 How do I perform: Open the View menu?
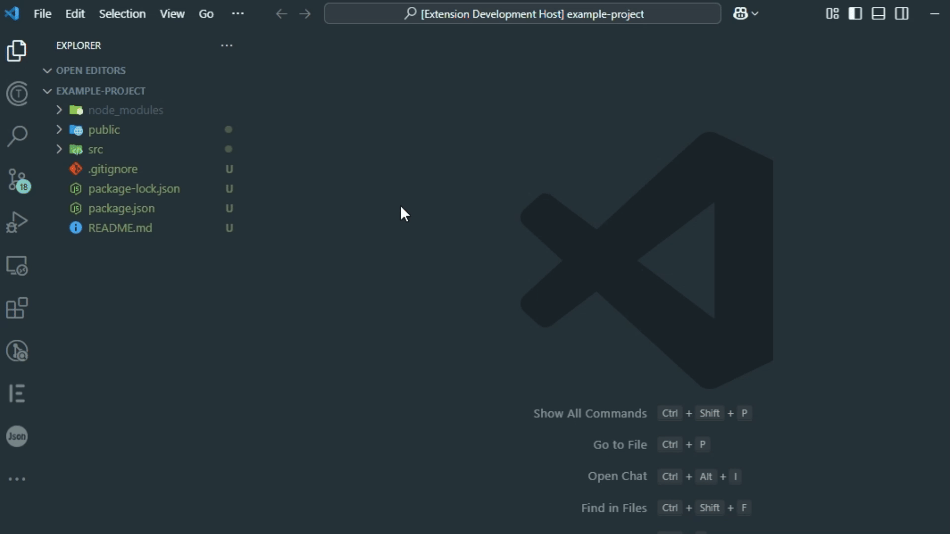click(172, 14)
